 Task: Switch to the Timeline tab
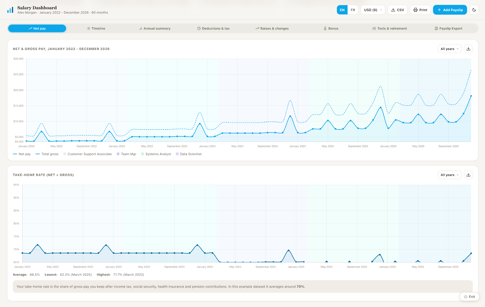[x=96, y=28]
